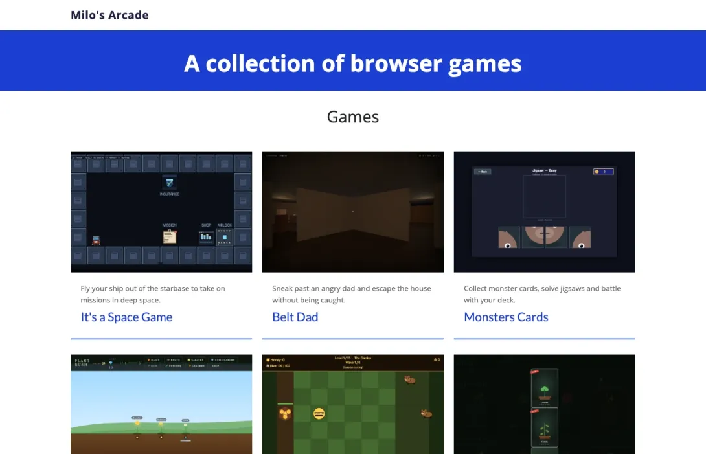Open the Milo's Arcade home link
Screen dimensions: 706x454
pyautogui.click(x=109, y=15)
